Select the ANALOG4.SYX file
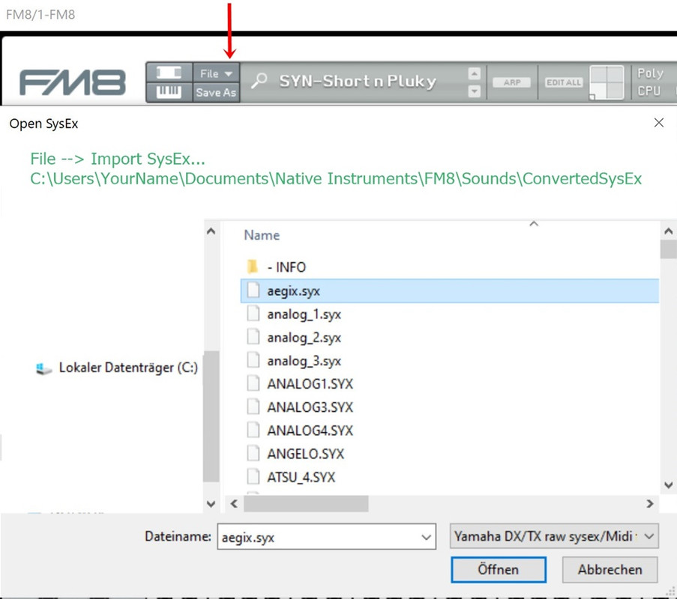Viewport: 677px width, 599px height. click(310, 431)
